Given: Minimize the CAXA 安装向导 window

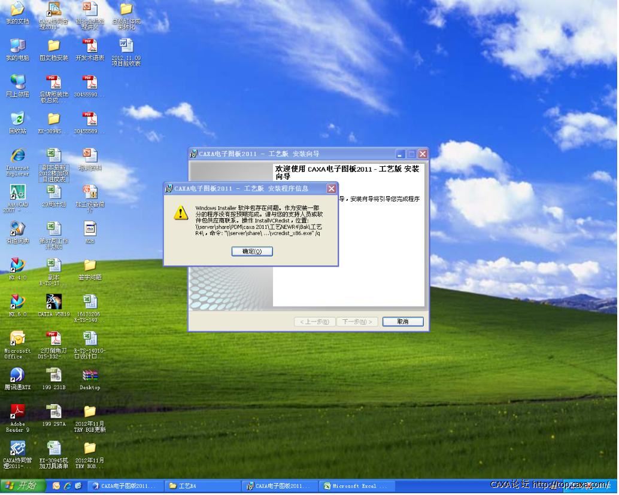Looking at the screenshot, I should [400, 154].
